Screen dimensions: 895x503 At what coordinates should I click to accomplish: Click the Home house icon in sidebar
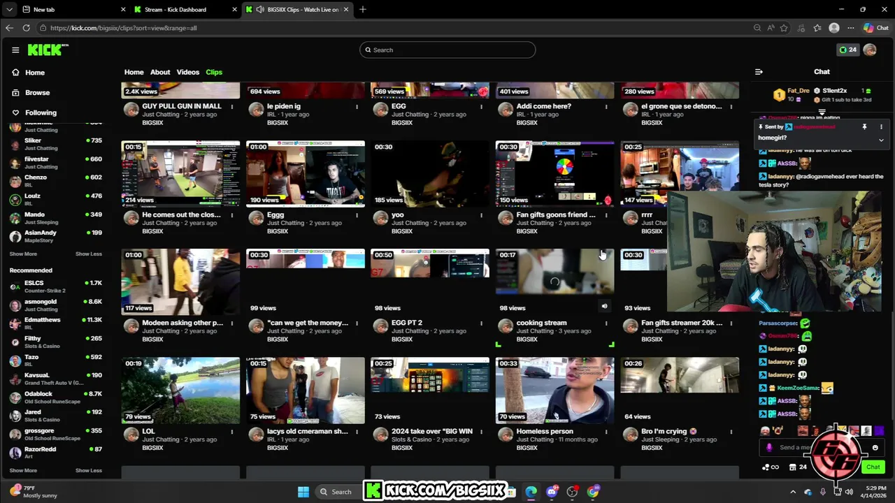(15, 73)
